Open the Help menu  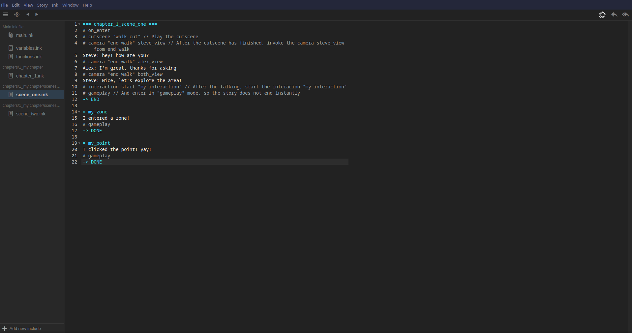click(x=87, y=5)
